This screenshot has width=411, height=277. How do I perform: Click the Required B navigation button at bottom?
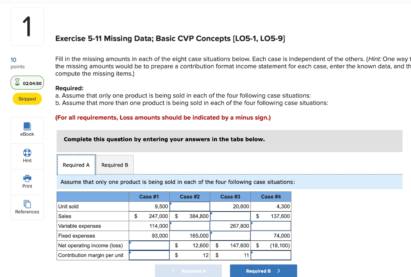263,271
